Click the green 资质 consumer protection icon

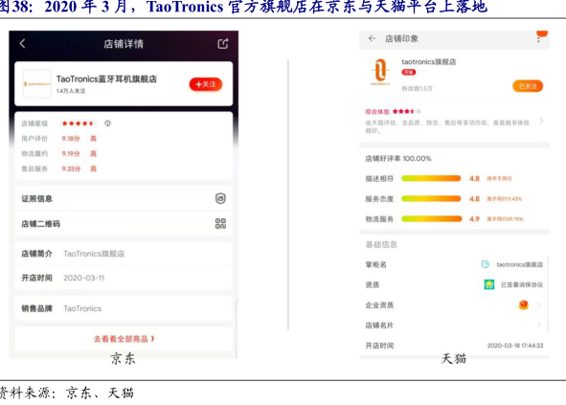[x=489, y=284]
